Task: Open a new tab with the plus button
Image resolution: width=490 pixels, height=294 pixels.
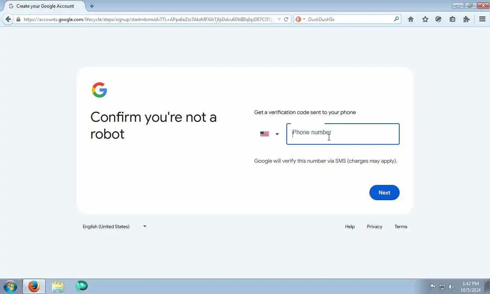Action: point(91,6)
